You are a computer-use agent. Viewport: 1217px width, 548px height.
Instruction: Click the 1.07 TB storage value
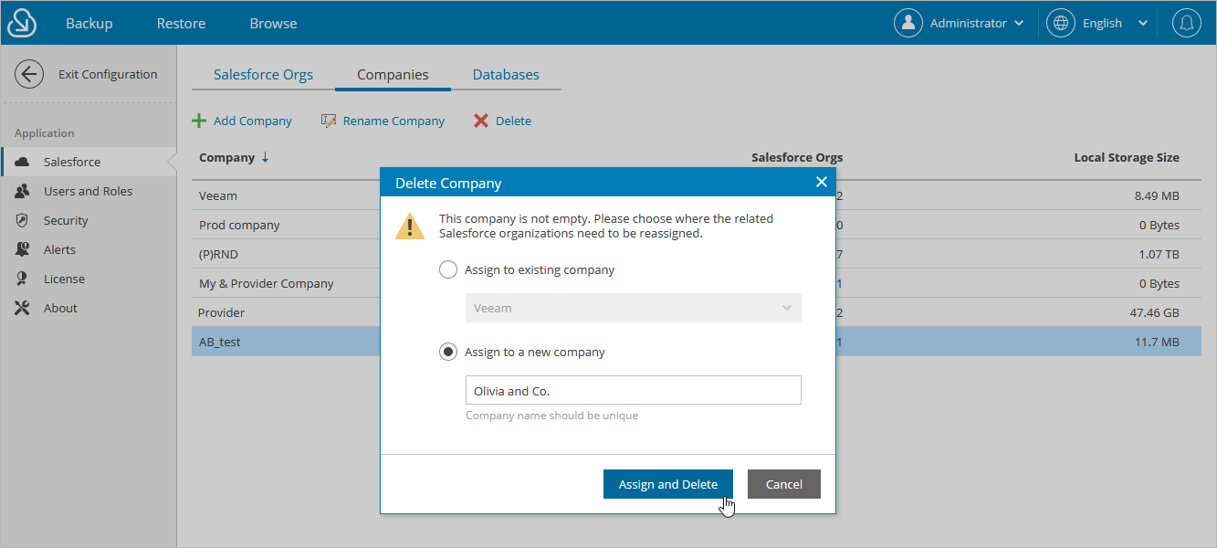(x=1157, y=254)
